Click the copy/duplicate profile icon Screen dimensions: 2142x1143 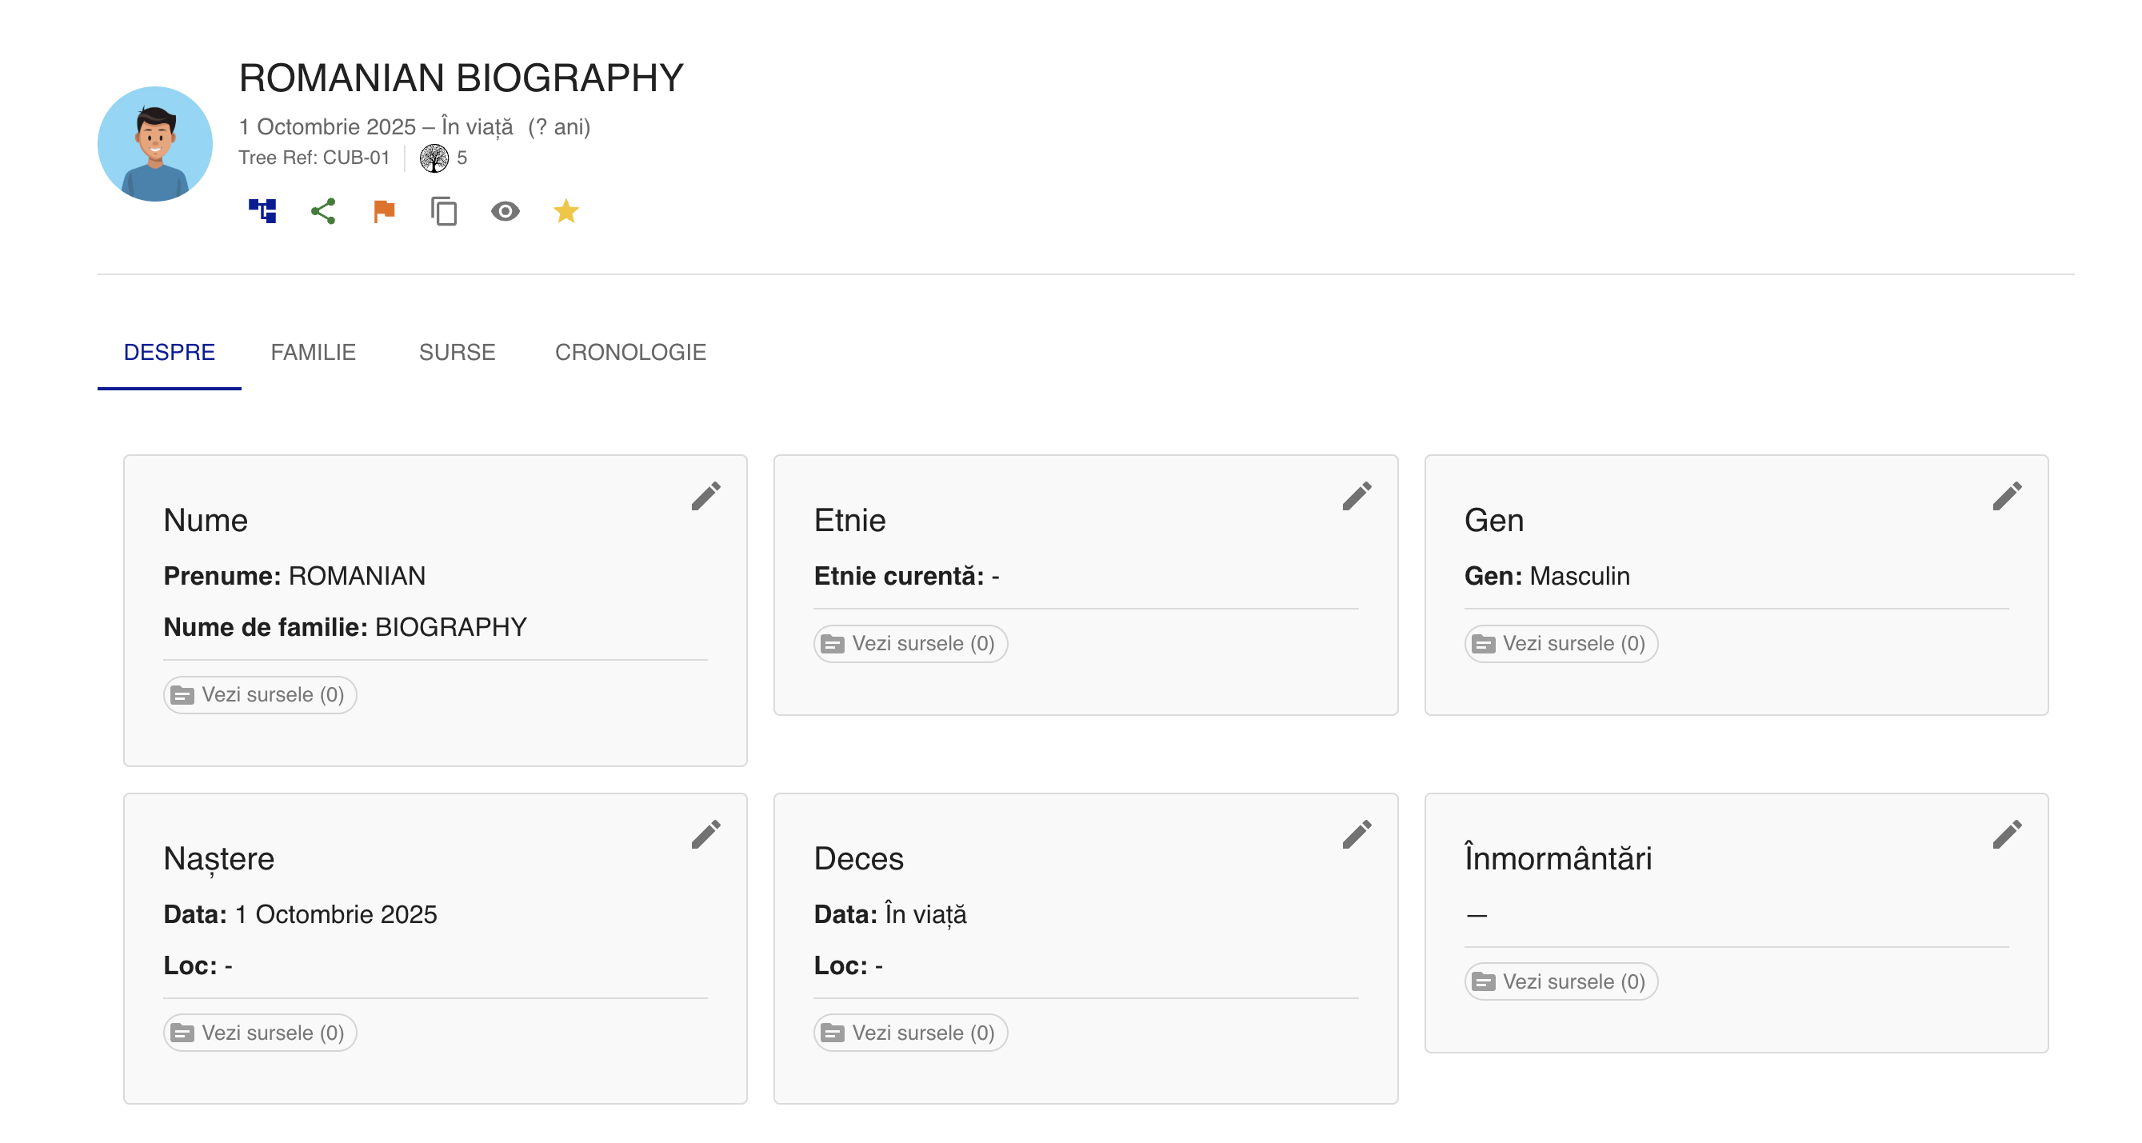444,211
